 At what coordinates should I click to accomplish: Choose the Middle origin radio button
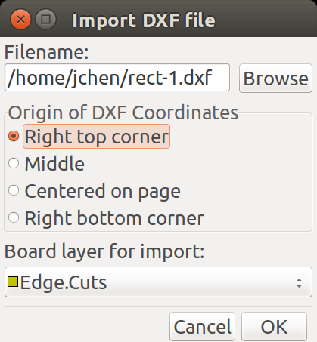coord(14,163)
